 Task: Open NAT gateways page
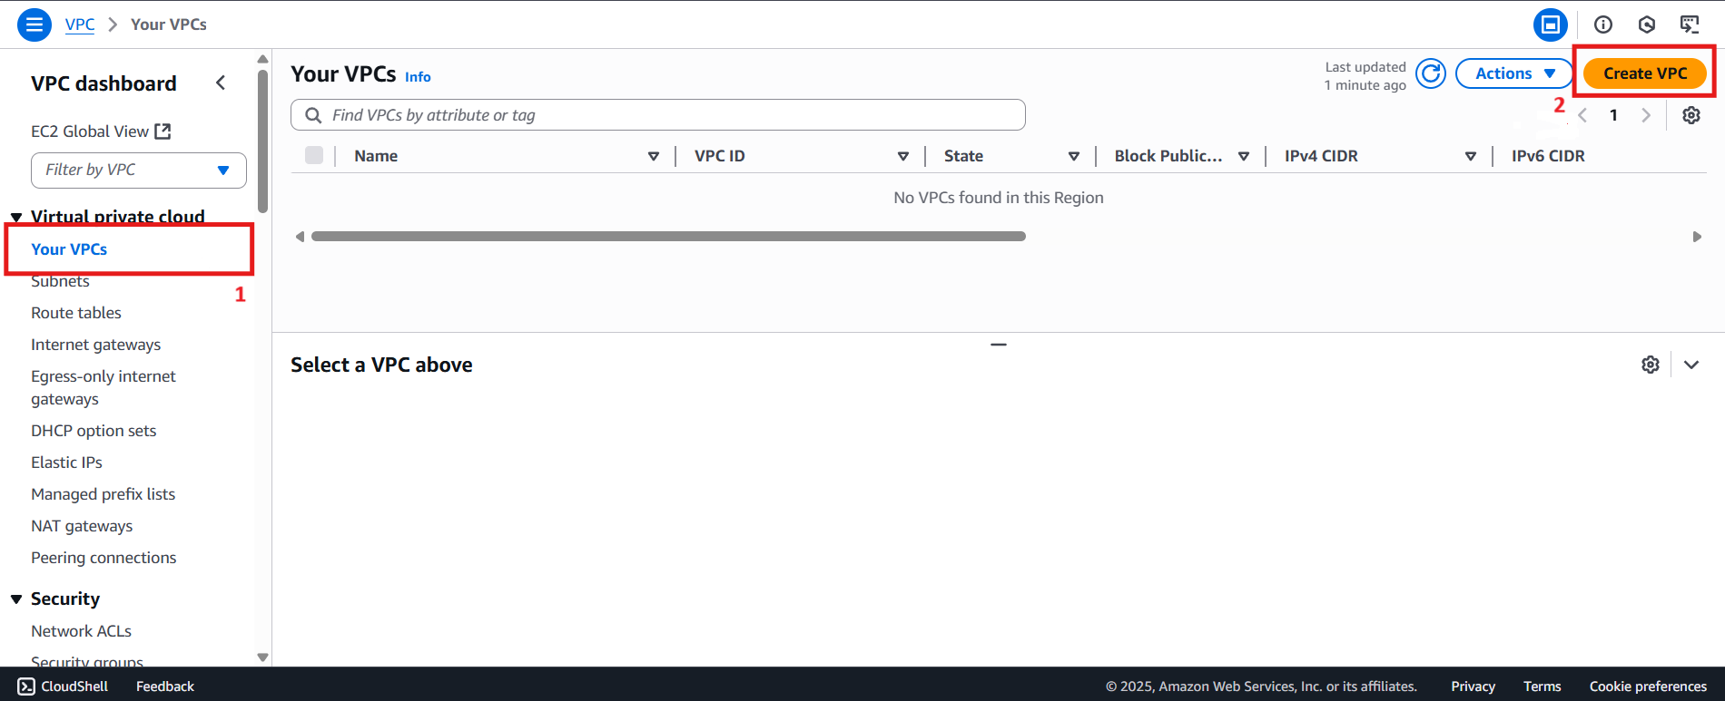pyautogui.click(x=82, y=526)
